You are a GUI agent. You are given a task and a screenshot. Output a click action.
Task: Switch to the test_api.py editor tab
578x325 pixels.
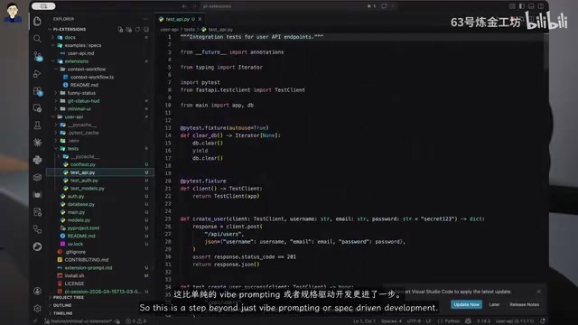pyautogui.click(x=180, y=19)
